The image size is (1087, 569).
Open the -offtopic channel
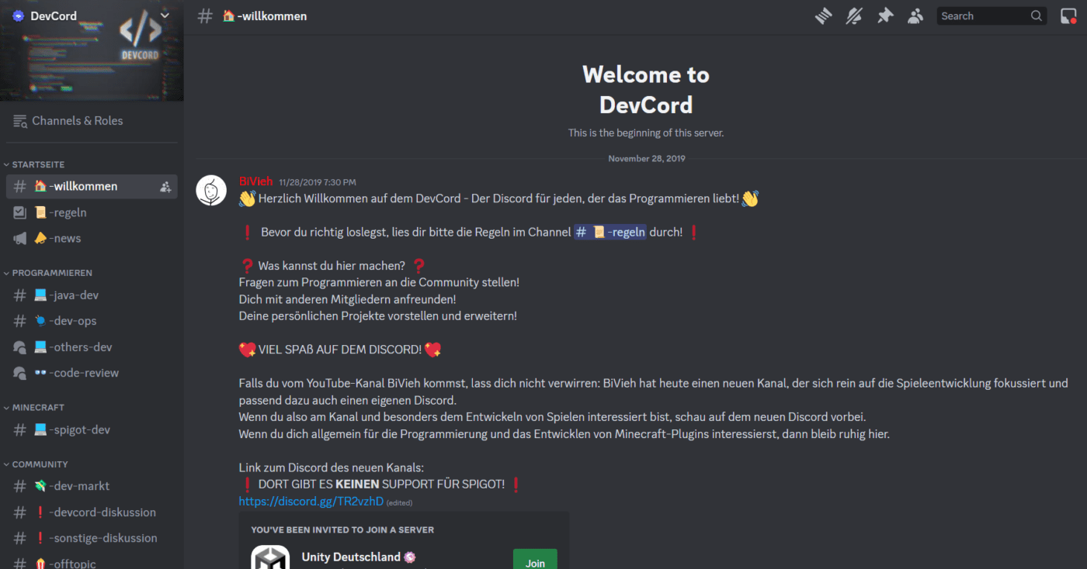pos(92,564)
